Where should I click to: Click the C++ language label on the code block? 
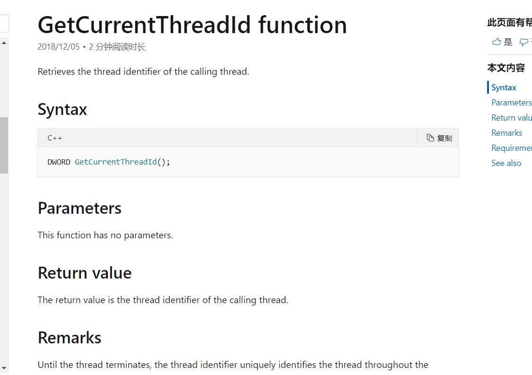point(55,138)
